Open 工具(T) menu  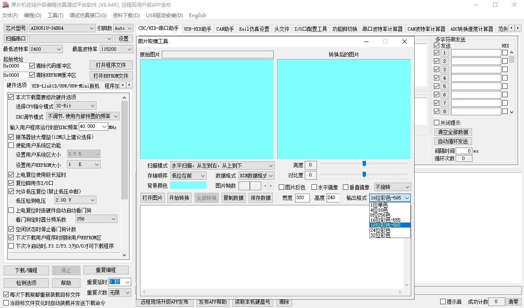(55, 16)
